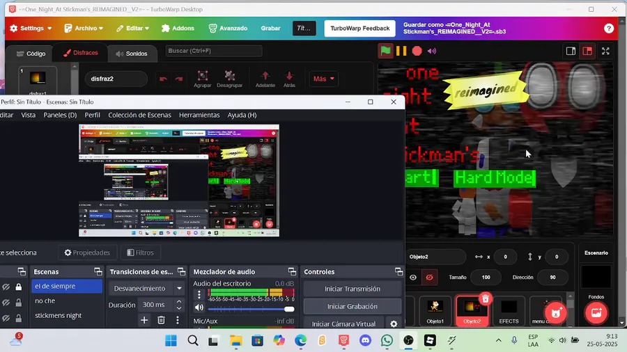Group selection with Agrupar tool
Viewport: 627px width, 352px height.
coord(202,79)
